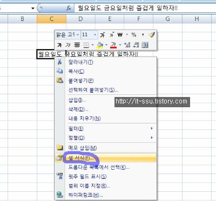Screen dimensions: 216x201
Task: Click the insert memo folder icon
Action: [60, 148]
